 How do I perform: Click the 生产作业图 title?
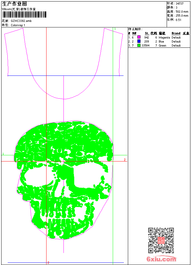coord(14,4)
